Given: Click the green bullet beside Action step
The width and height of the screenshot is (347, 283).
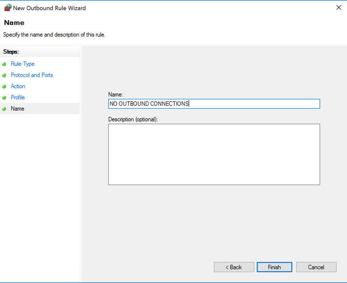Looking at the screenshot, I should click(x=4, y=86).
